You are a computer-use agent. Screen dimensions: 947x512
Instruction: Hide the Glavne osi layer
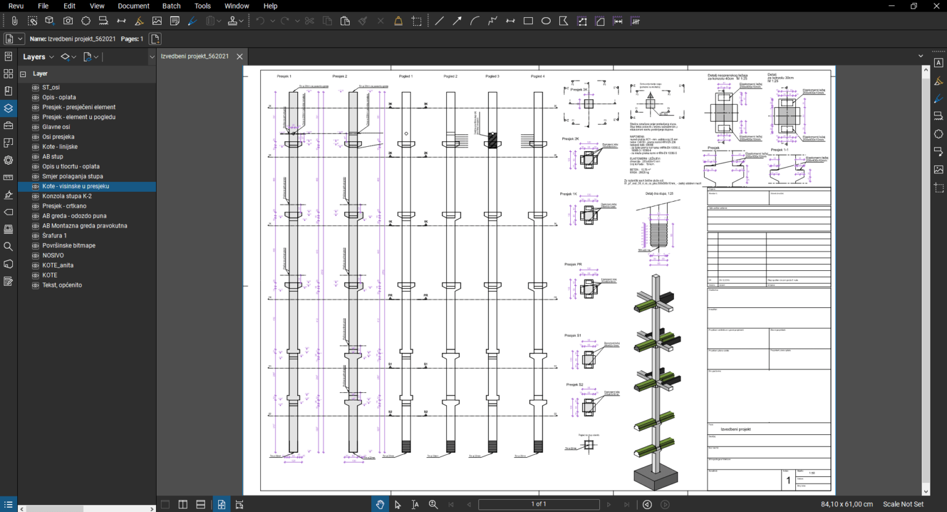click(x=35, y=127)
